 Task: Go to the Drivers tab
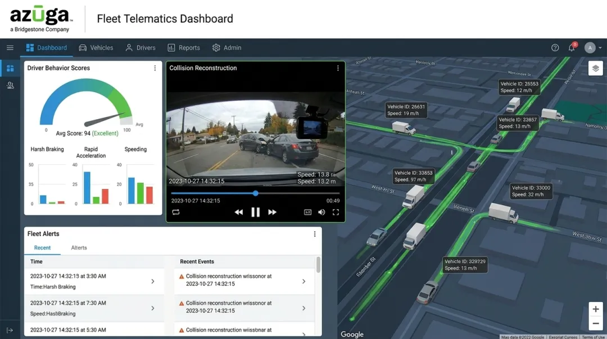(141, 48)
